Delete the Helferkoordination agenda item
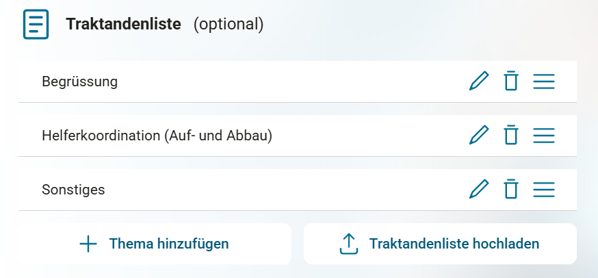This screenshot has width=598, height=278. pos(510,136)
